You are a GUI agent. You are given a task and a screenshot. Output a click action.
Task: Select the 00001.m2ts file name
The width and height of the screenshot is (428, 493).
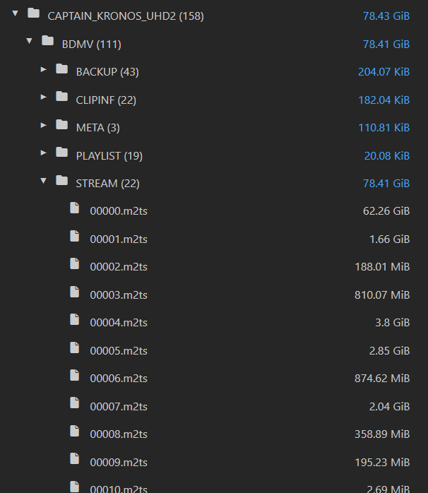point(119,239)
